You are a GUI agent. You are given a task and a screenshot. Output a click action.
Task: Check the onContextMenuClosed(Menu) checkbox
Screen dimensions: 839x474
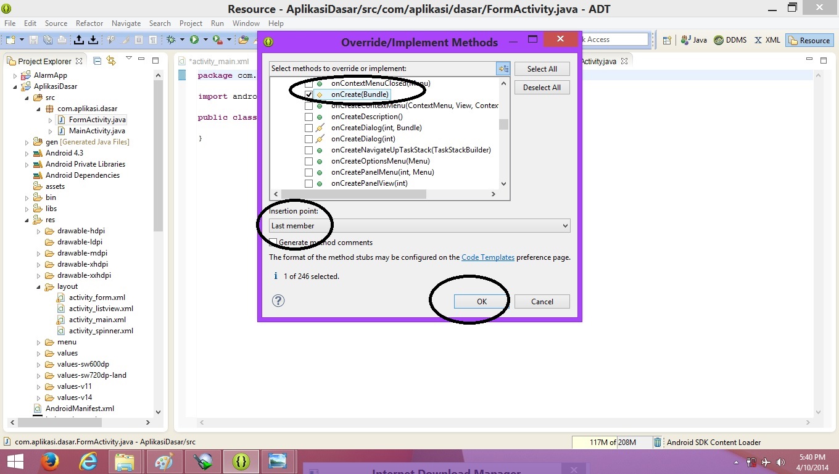tap(309, 83)
